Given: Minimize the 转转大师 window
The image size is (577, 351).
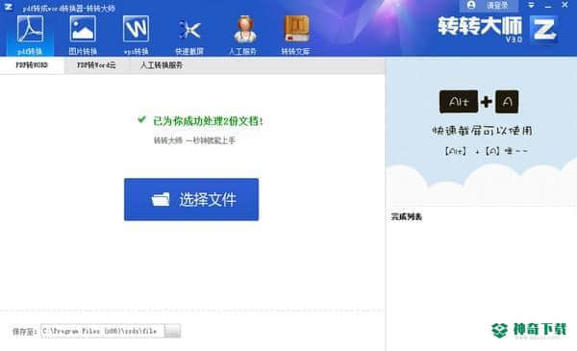Looking at the screenshot, I should 548,6.
